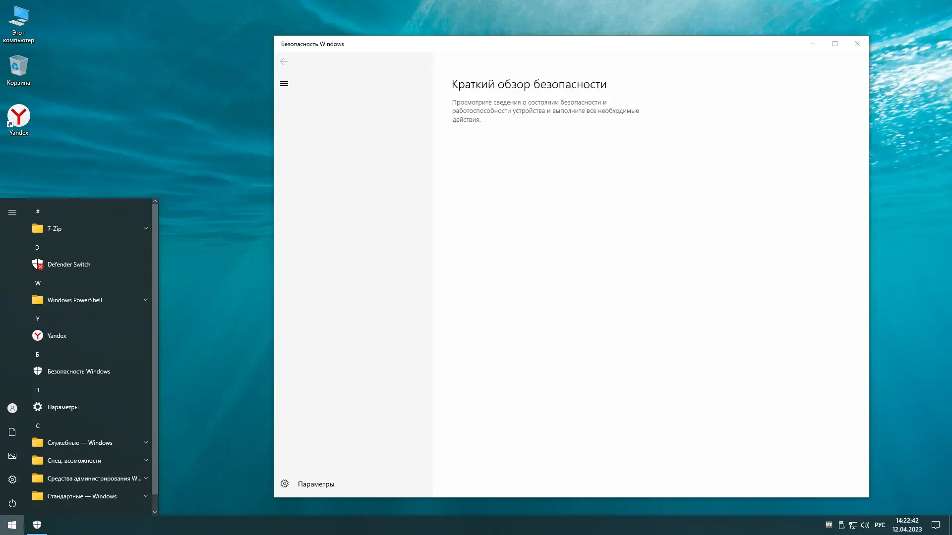Screen dimensions: 952x535
Task: Click the back arrow in Windows Security
Action: point(284,61)
